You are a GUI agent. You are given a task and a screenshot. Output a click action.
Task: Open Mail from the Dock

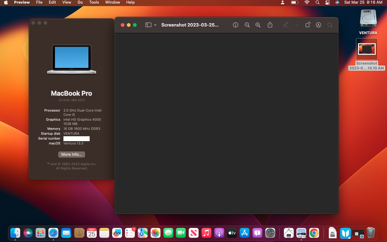point(66,233)
